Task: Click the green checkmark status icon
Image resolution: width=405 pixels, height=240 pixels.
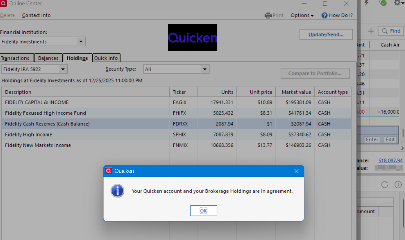Action: (x=383, y=3)
